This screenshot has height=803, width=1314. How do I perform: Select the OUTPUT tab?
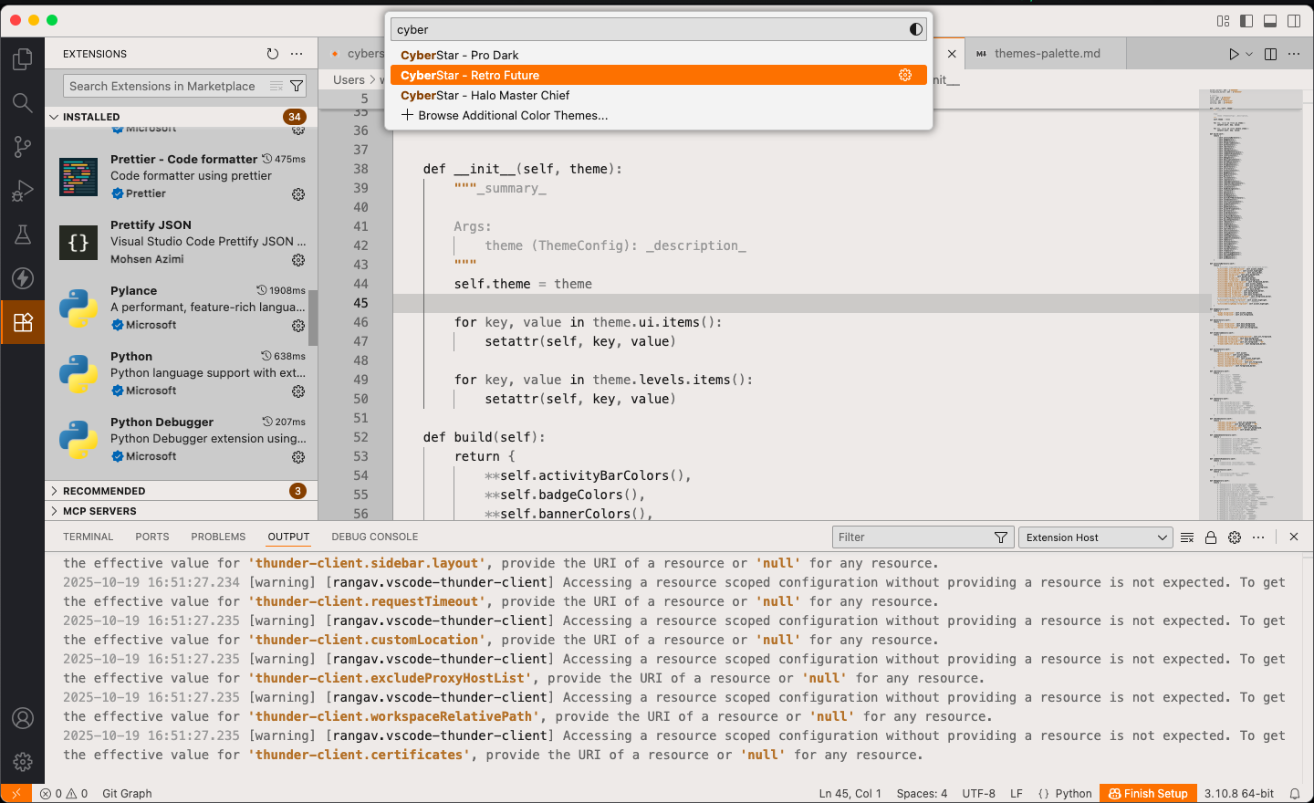coord(288,537)
